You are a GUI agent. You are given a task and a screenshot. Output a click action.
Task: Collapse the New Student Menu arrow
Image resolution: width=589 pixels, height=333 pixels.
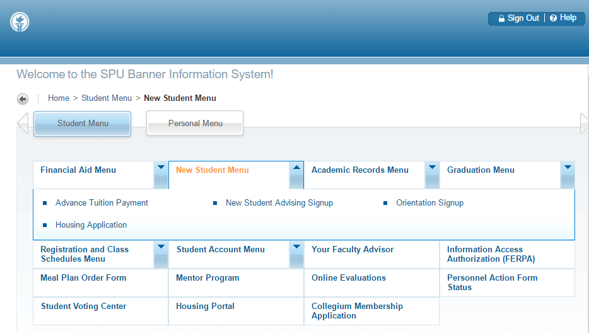296,175
